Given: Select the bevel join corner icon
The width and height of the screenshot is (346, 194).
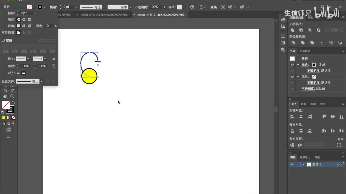Looking at the screenshot, I should coord(29,26).
